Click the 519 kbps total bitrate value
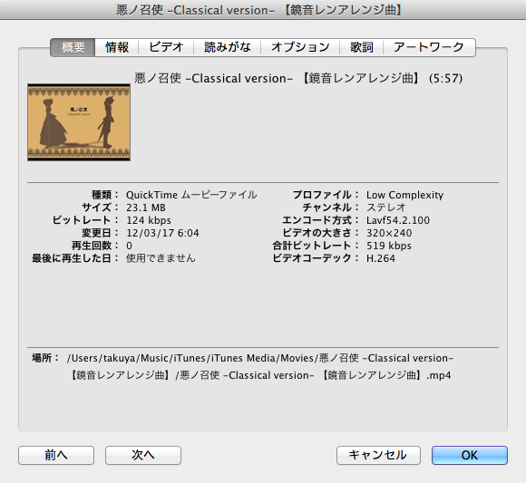Viewport: 526px width, 483px height. (389, 246)
